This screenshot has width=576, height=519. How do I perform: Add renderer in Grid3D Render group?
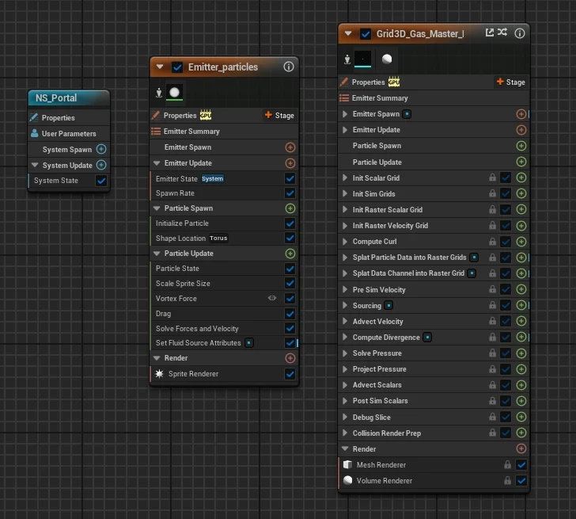[x=521, y=448]
